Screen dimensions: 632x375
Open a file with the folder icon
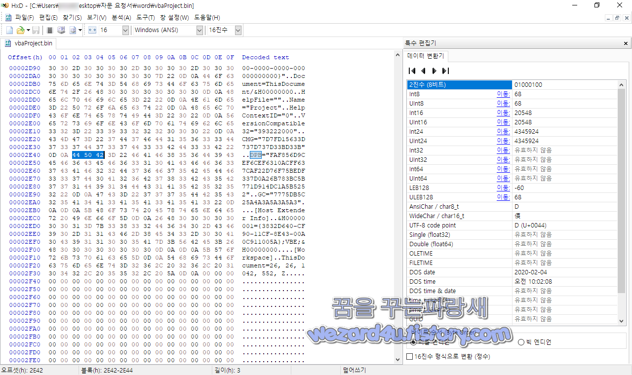tap(20, 30)
